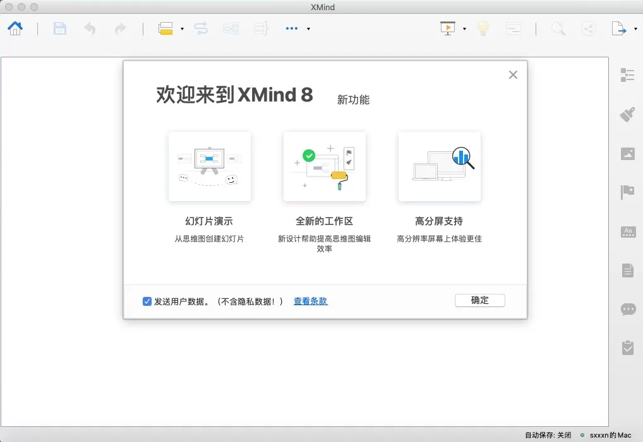643x442 pixels.
Task: Click the 幻灯片演示 feature thumbnail
Action: pos(210,166)
